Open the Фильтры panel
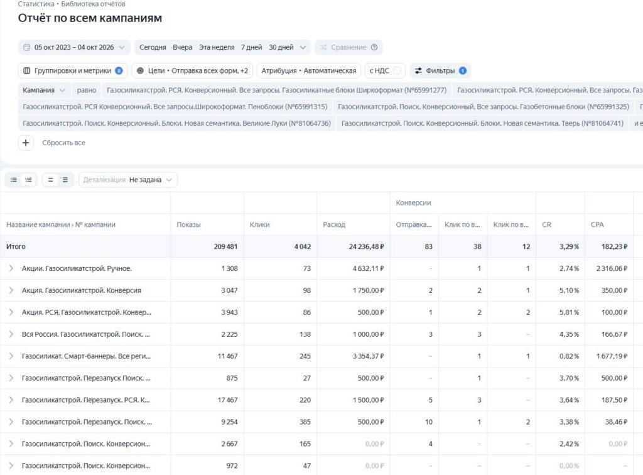 point(440,70)
